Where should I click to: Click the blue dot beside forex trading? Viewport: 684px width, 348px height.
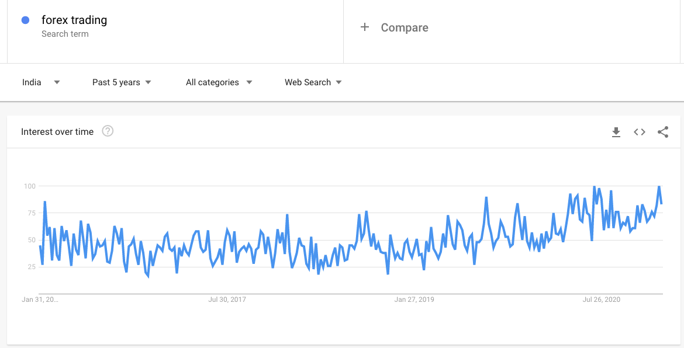click(x=25, y=20)
